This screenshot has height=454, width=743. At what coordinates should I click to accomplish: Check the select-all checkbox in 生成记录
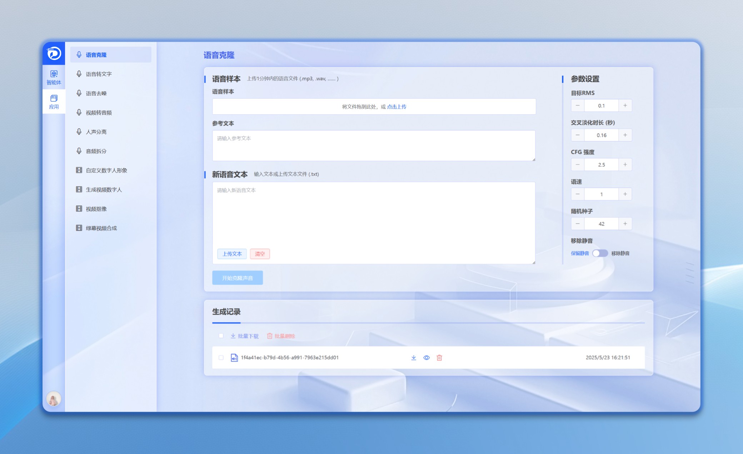click(221, 336)
